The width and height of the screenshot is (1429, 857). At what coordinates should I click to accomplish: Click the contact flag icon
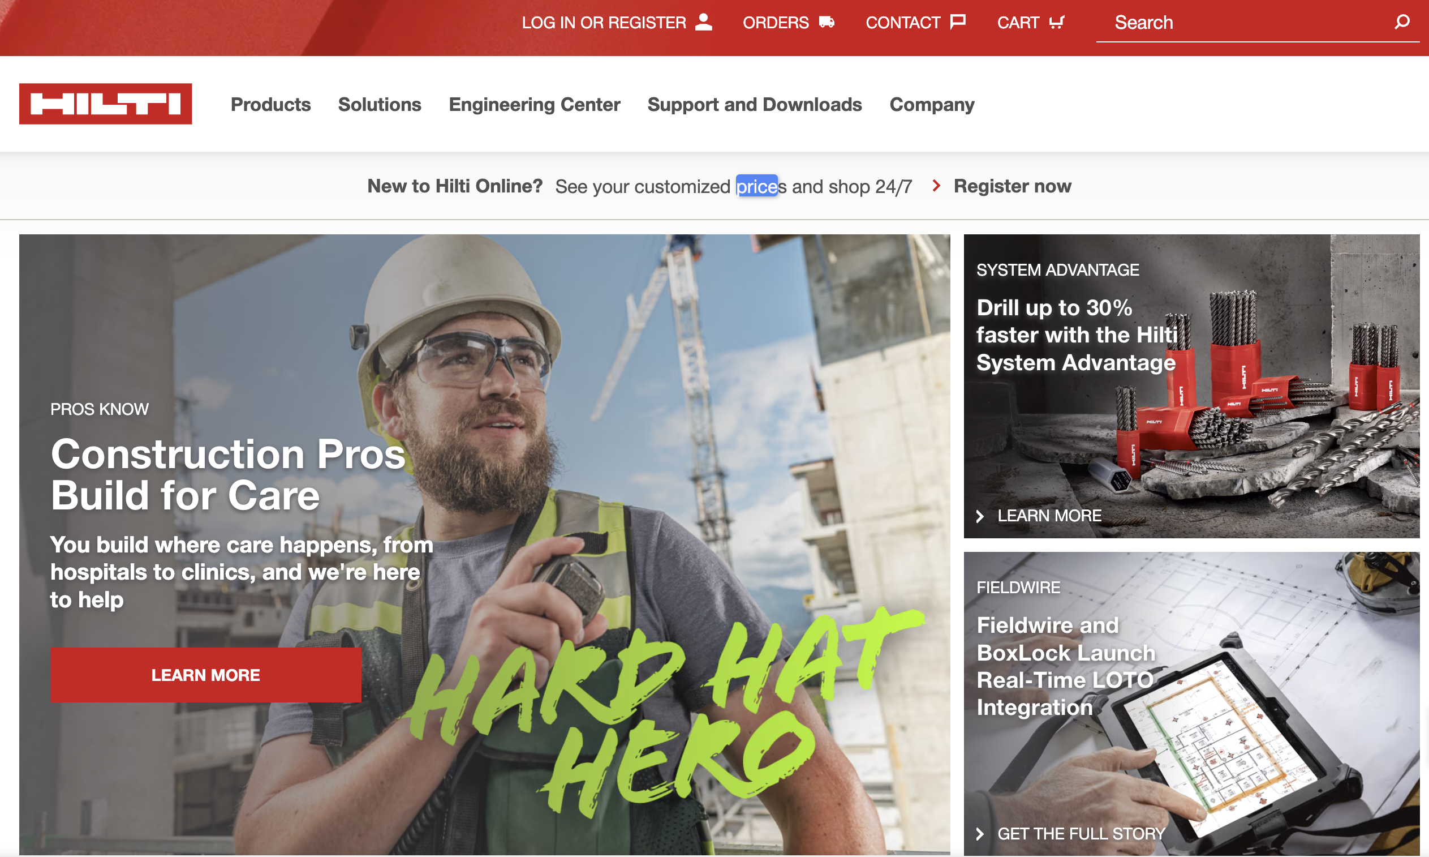click(x=958, y=22)
